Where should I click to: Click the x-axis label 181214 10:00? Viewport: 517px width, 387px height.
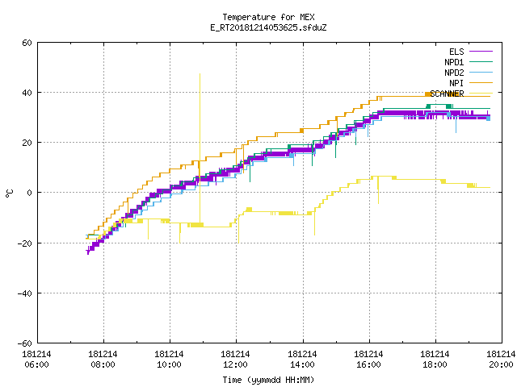[x=169, y=360]
